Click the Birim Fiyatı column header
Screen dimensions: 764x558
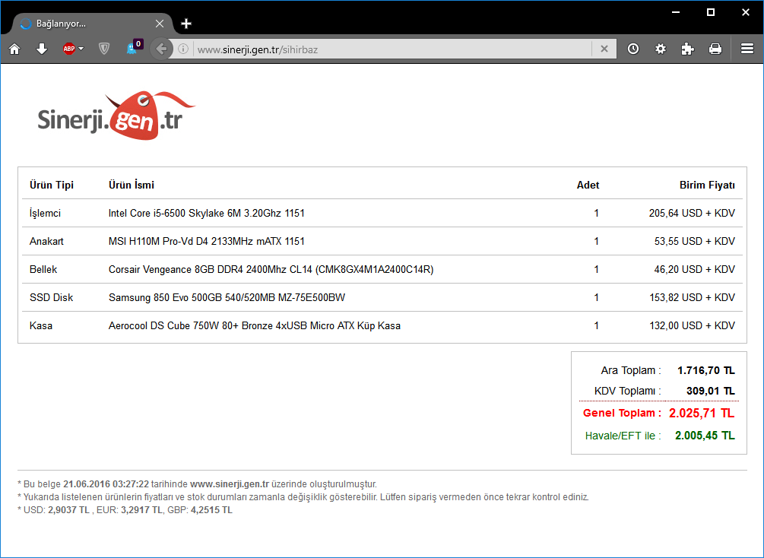[x=707, y=185]
